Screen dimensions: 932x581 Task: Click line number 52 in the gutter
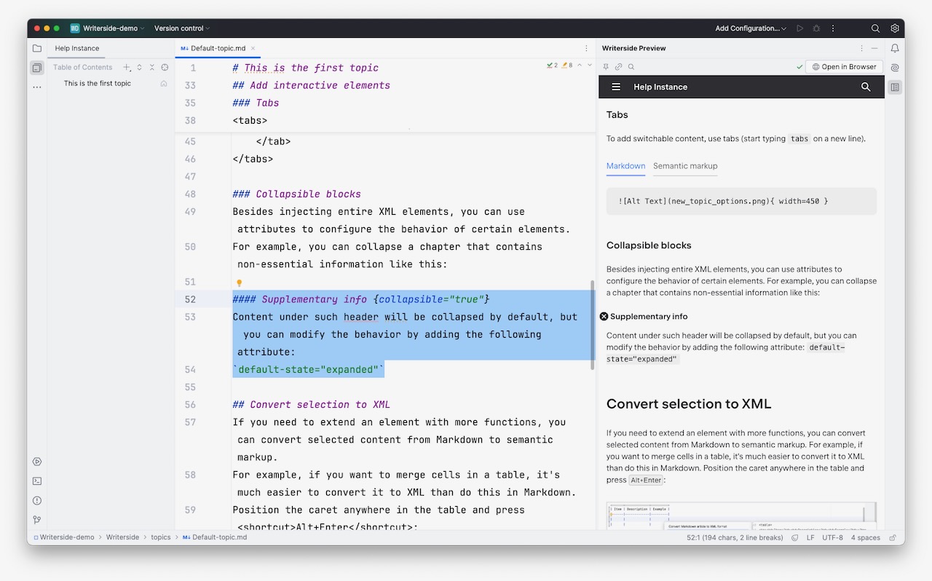point(190,299)
